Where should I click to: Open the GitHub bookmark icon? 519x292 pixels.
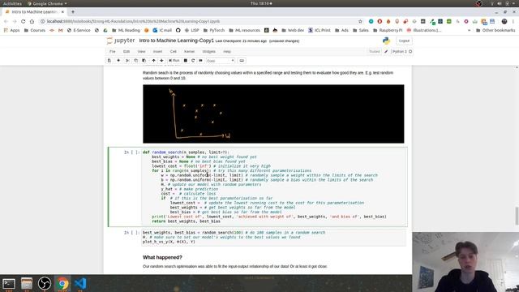click(x=178, y=30)
